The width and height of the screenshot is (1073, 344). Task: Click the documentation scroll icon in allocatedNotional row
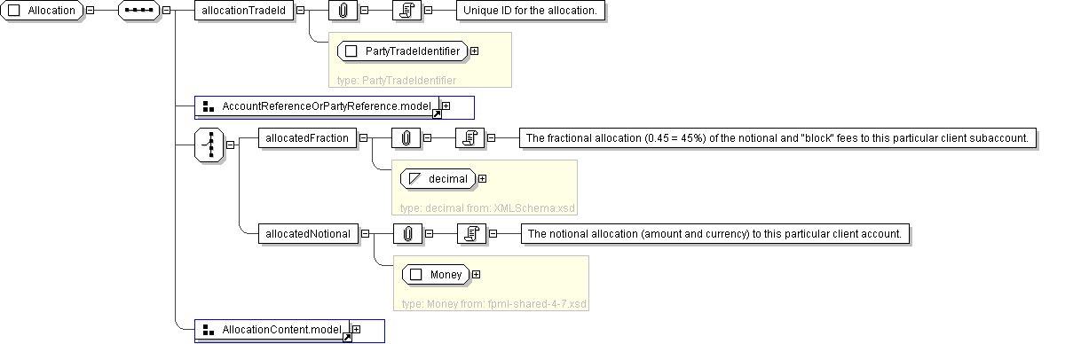(471, 234)
